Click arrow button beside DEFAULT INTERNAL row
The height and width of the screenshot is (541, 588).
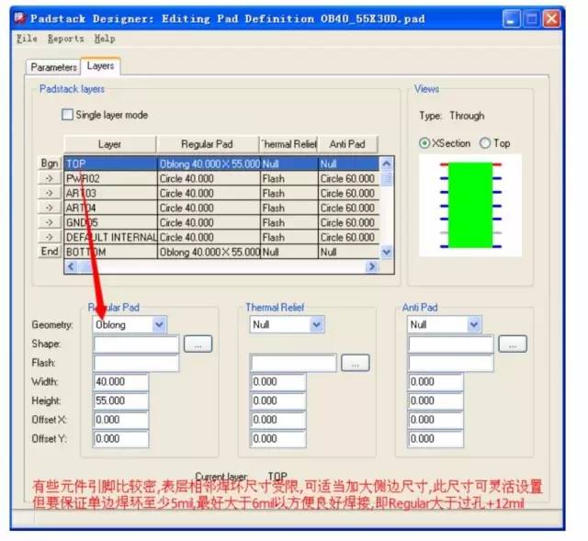tap(50, 237)
